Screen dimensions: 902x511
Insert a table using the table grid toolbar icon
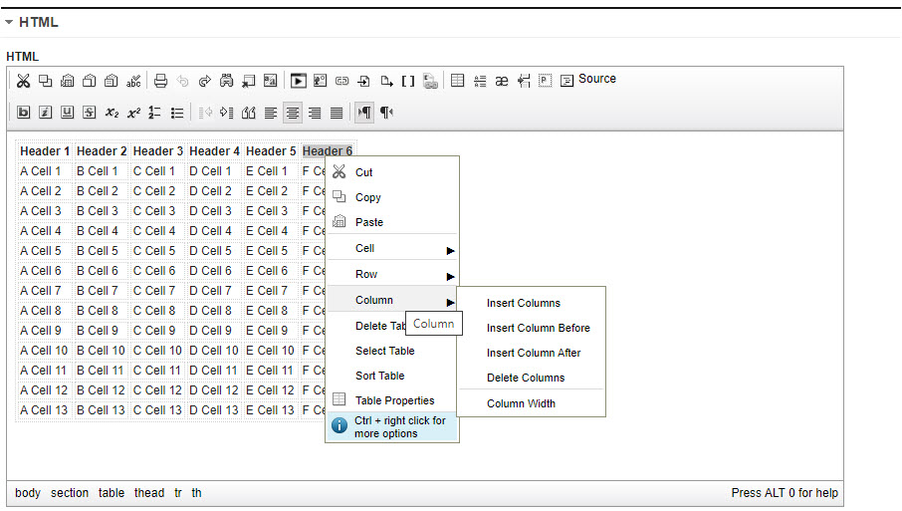pyautogui.click(x=457, y=81)
